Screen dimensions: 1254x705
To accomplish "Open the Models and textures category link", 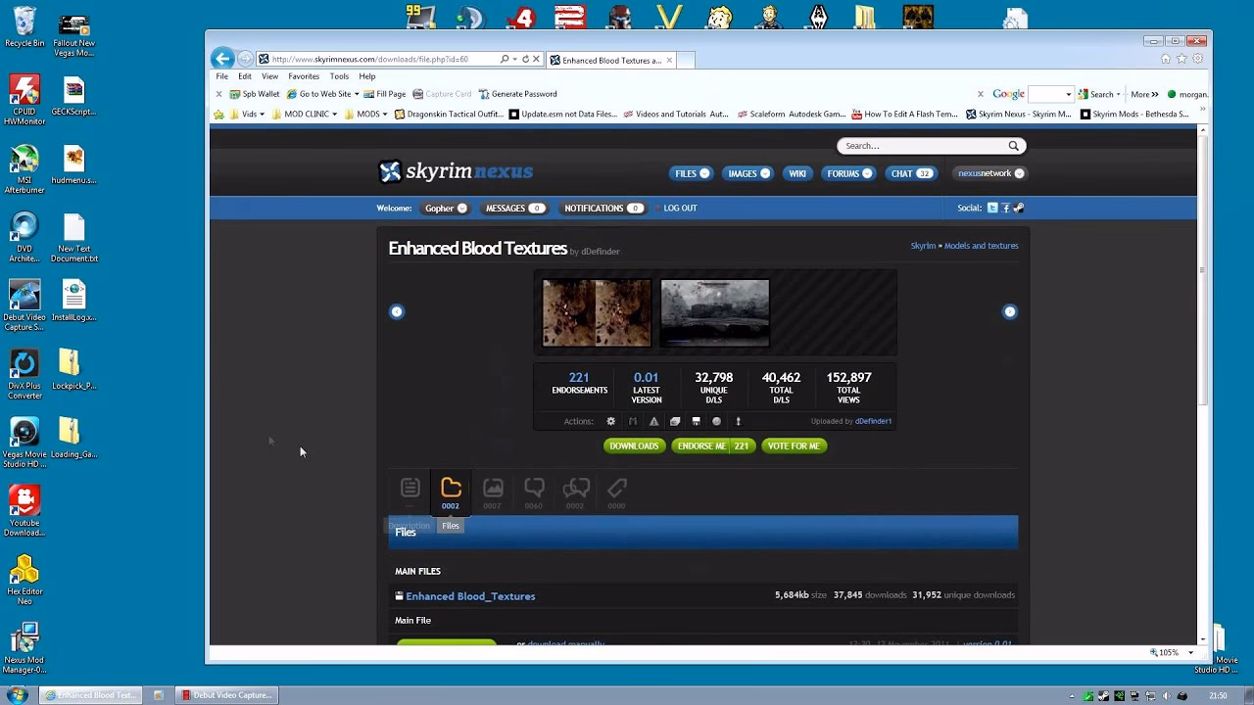I will click(981, 246).
